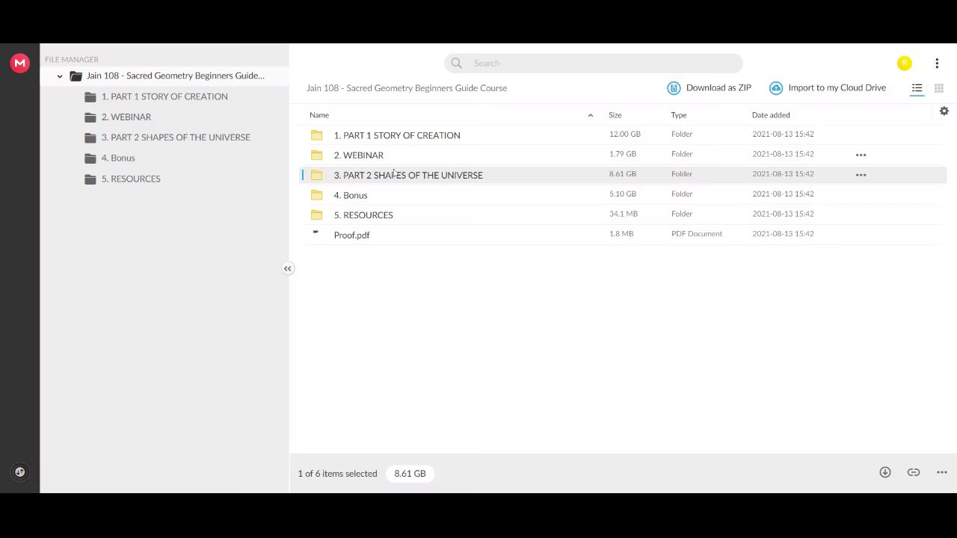Select '2. WEBINAR' folder in list
Screen dimensions: 957x538
pos(624,155)
